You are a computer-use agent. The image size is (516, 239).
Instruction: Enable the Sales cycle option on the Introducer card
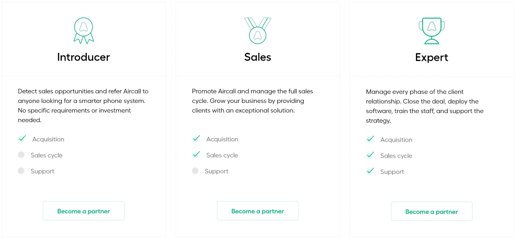click(21, 155)
